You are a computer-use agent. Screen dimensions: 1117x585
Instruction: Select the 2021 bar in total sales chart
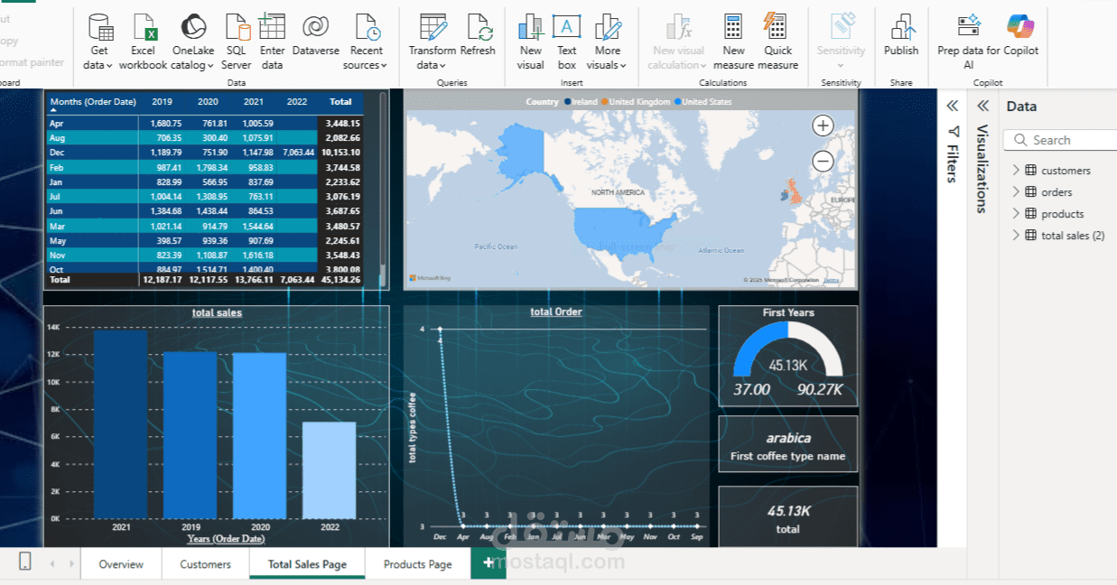click(x=120, y=424)
